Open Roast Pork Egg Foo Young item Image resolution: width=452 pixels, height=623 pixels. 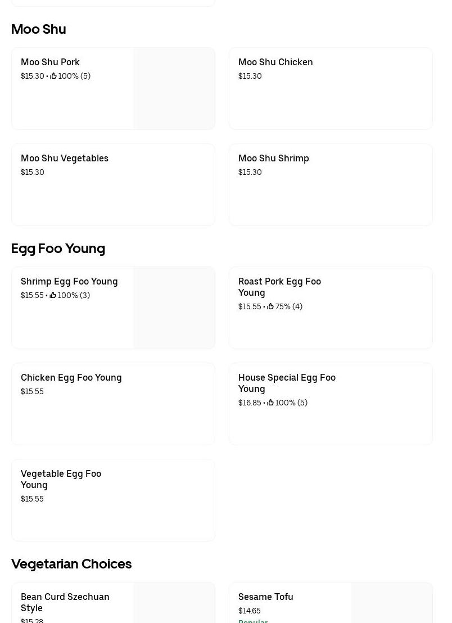pos(279,287)
